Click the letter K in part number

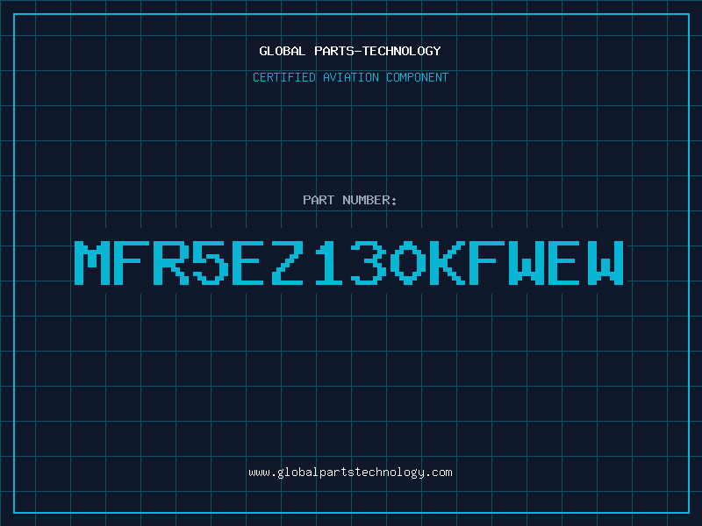pos(447,263)
